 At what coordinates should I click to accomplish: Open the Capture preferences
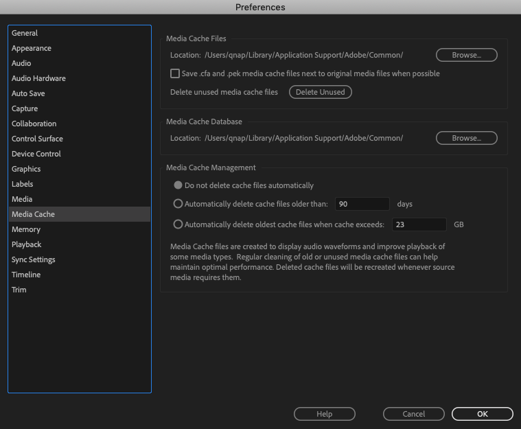(80, 108)
